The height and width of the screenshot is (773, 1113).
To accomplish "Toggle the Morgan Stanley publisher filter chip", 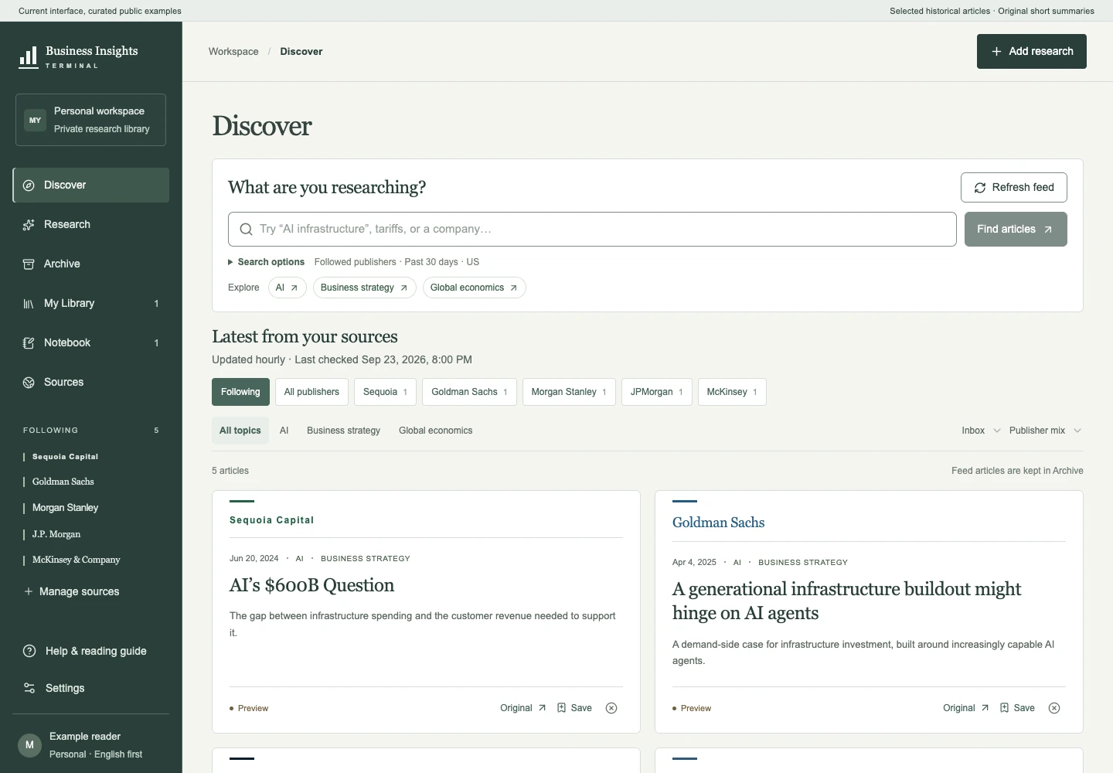I will pos(569,393).
